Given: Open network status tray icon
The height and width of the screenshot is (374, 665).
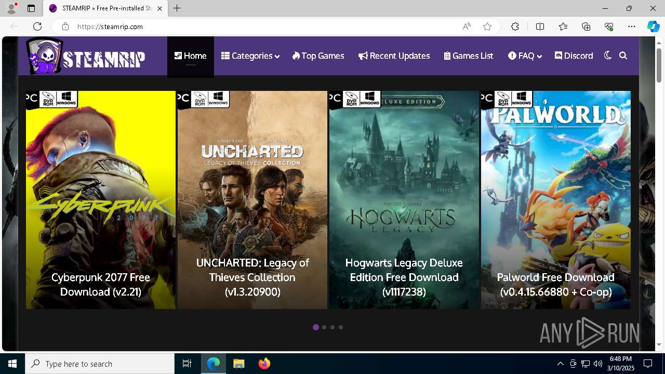Looking at the screenshot, I should (x=586, y=364).
